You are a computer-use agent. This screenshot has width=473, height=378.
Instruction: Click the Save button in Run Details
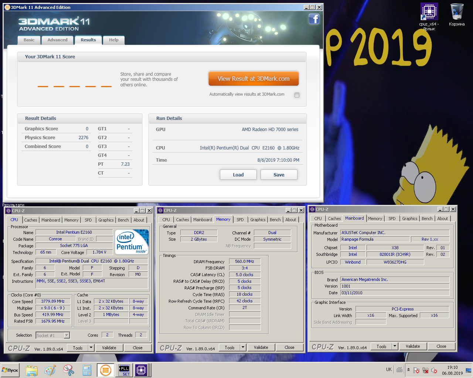click(x=279, y=175)
